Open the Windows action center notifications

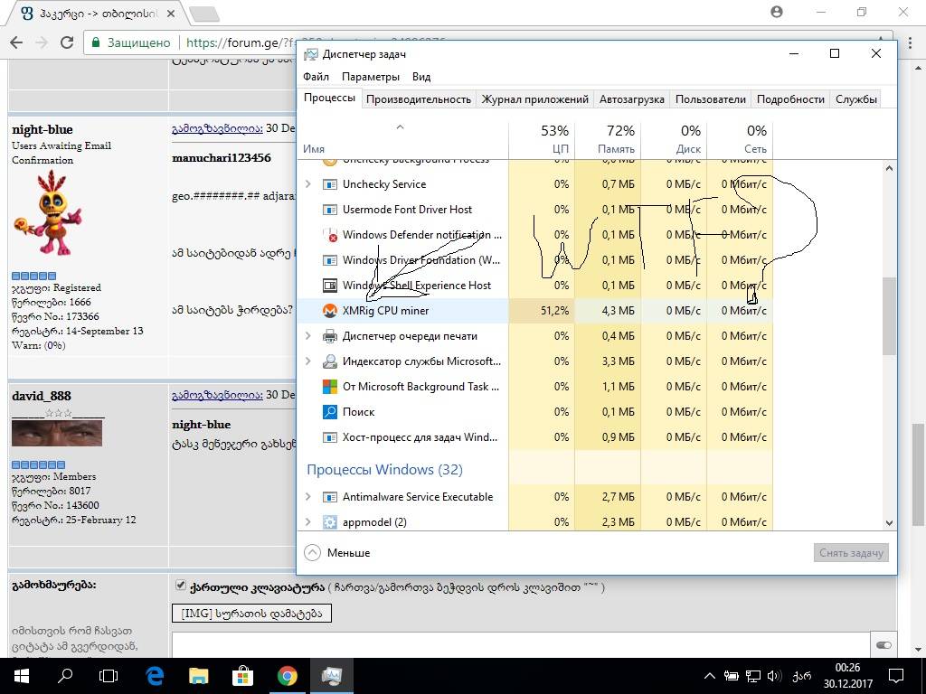(896, 676)
